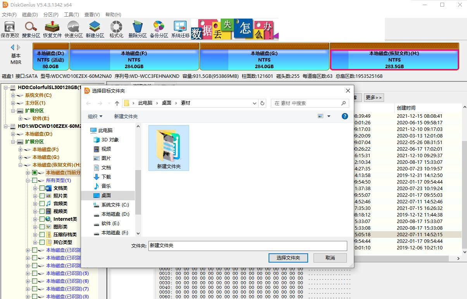Click the dialog's Up one level arrow

(117, 103)
